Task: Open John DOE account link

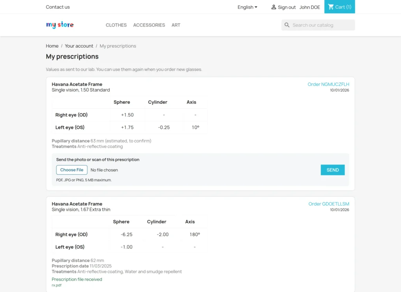Action: point(310,7)
